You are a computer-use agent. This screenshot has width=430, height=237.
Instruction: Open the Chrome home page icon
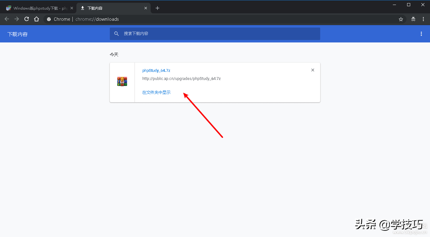tap(37, 19)
